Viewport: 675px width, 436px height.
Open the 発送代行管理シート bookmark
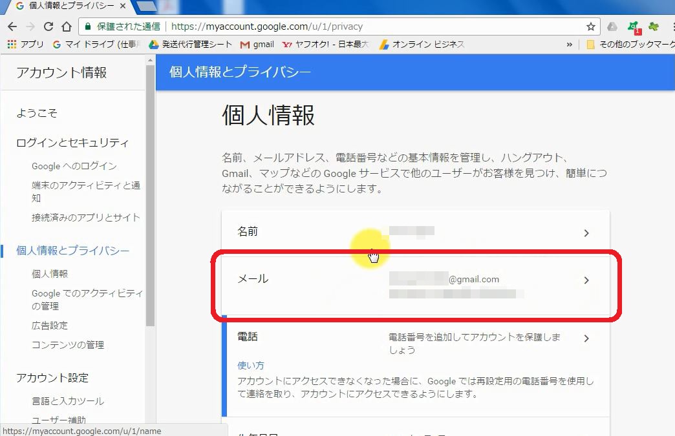click(x=190, y=45)
